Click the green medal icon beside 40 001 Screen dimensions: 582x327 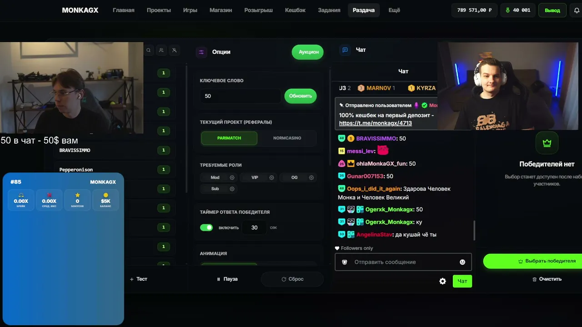point(507,10)
